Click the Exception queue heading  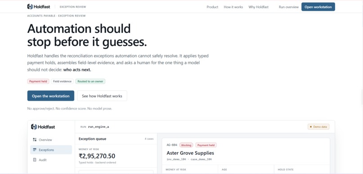(92, 139)
